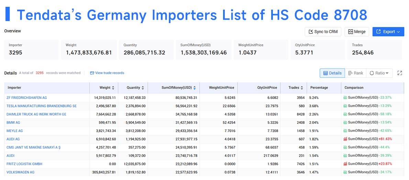
Task: Click comparison chart icon for MEYLE AG row
Action: [x=345, y=131]
